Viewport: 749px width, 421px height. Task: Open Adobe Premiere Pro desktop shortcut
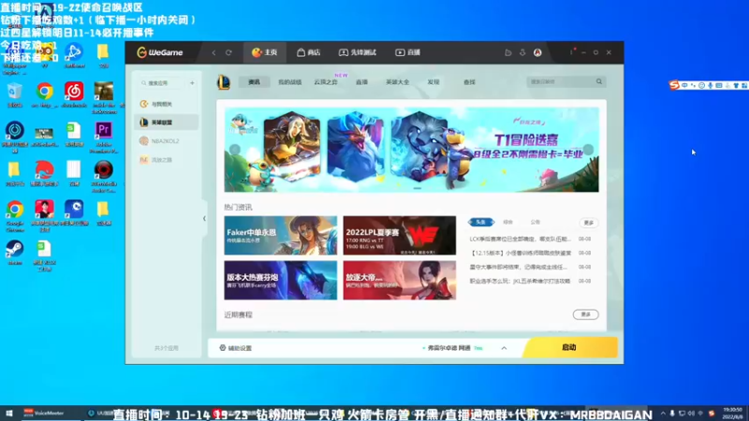104,138
